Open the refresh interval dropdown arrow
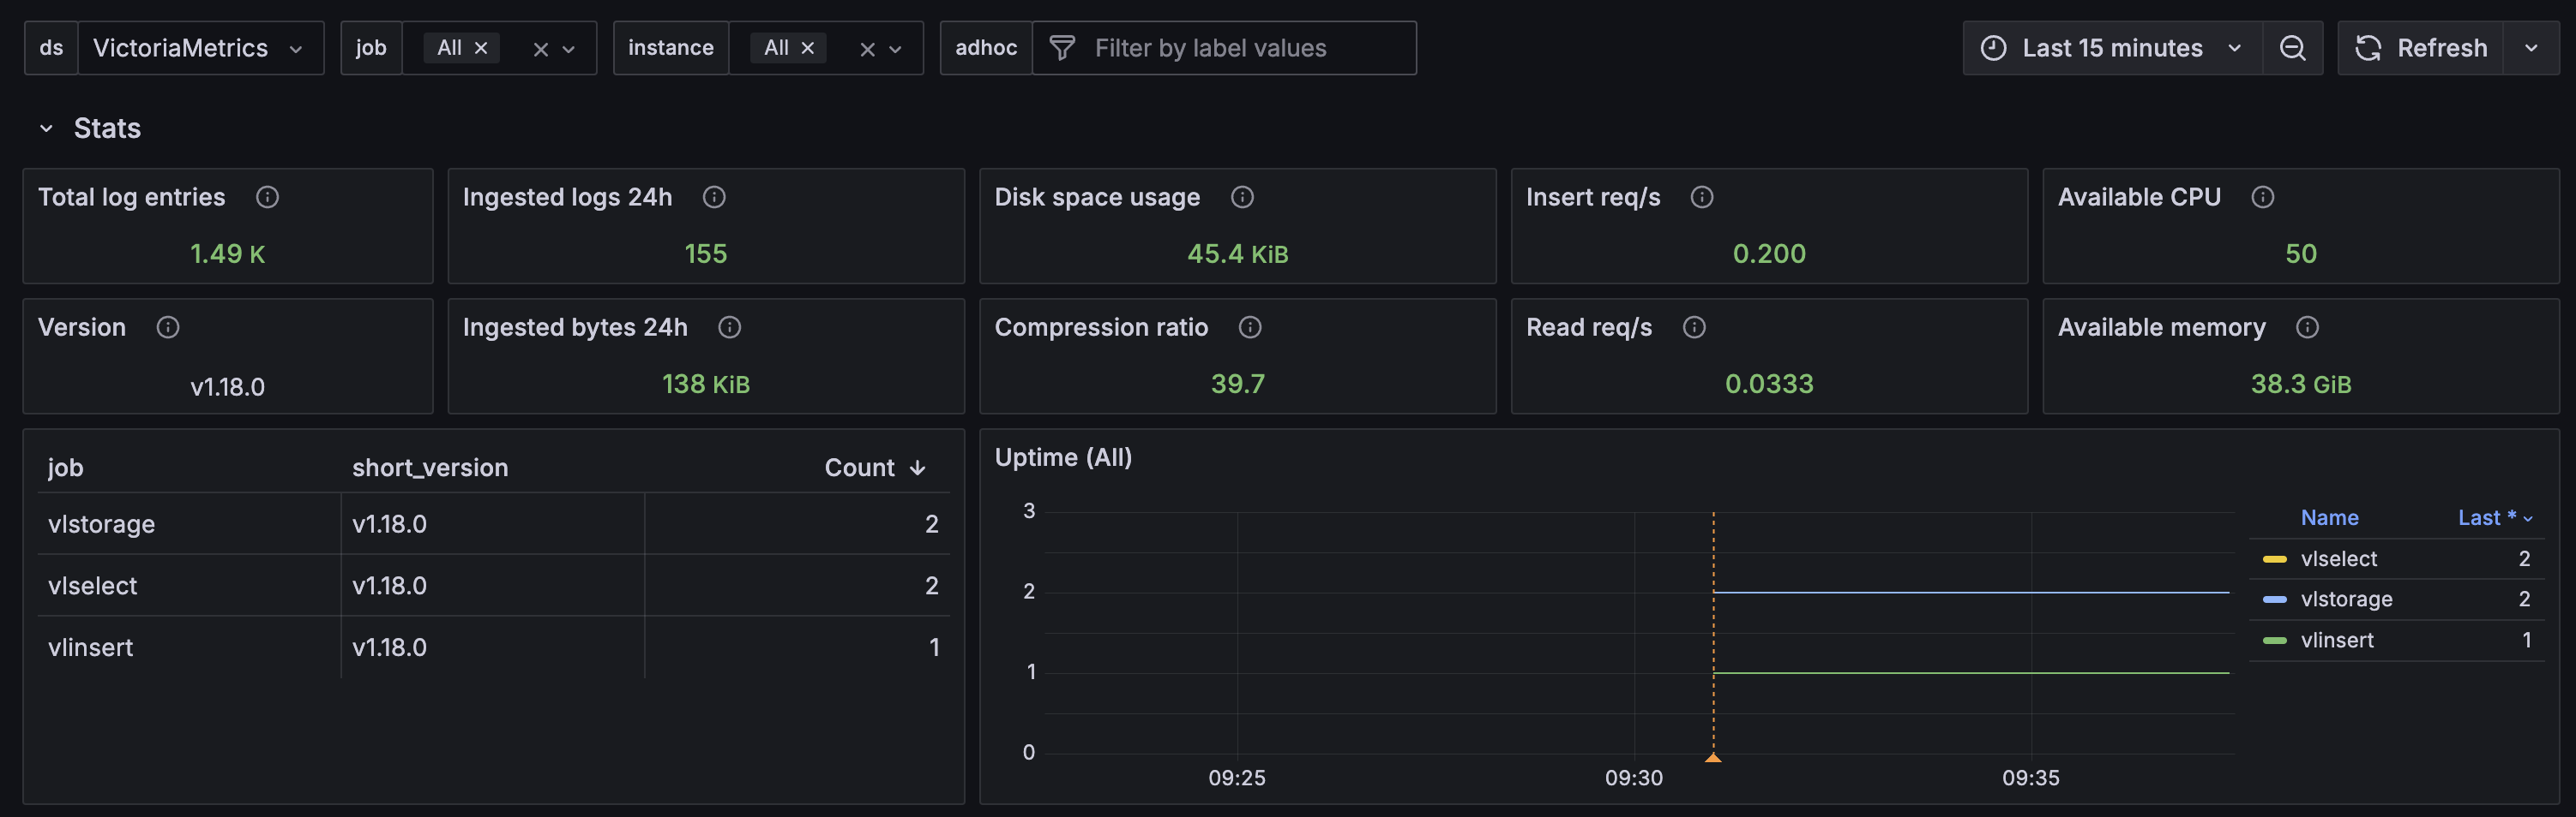 click(x=2531, y=48)
